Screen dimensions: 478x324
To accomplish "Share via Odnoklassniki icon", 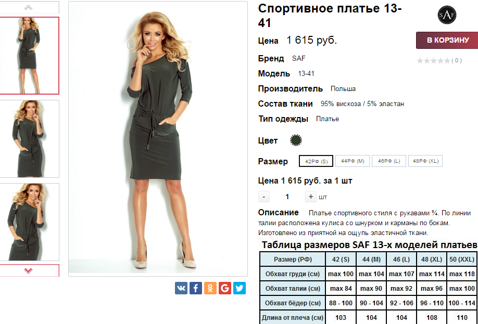I will (x=210, y=288).
